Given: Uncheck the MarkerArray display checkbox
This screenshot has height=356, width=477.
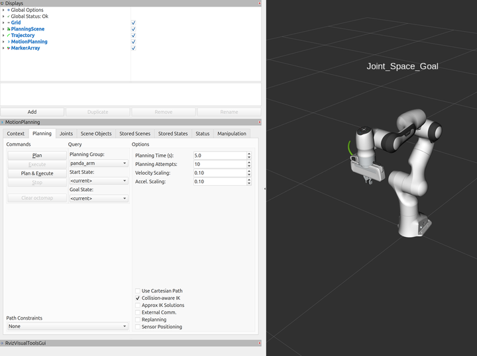Looking at the screenshot, I should [x=133, y=48].
